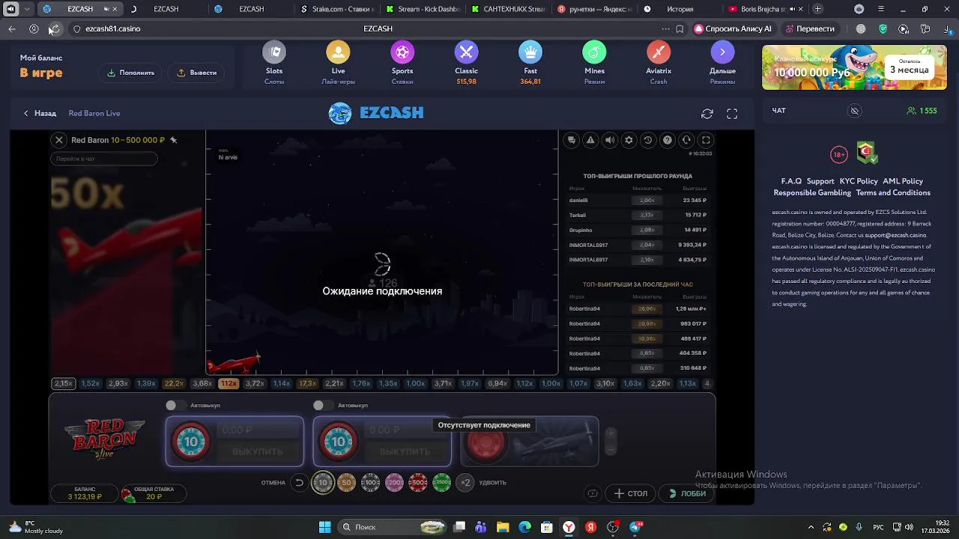Open the Live games category
Viewport: 959px width, 539px height.
click(338, 52)
